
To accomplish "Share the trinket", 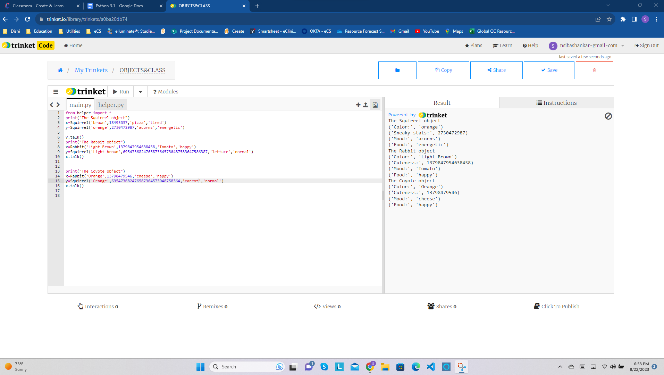I will 496,70.
